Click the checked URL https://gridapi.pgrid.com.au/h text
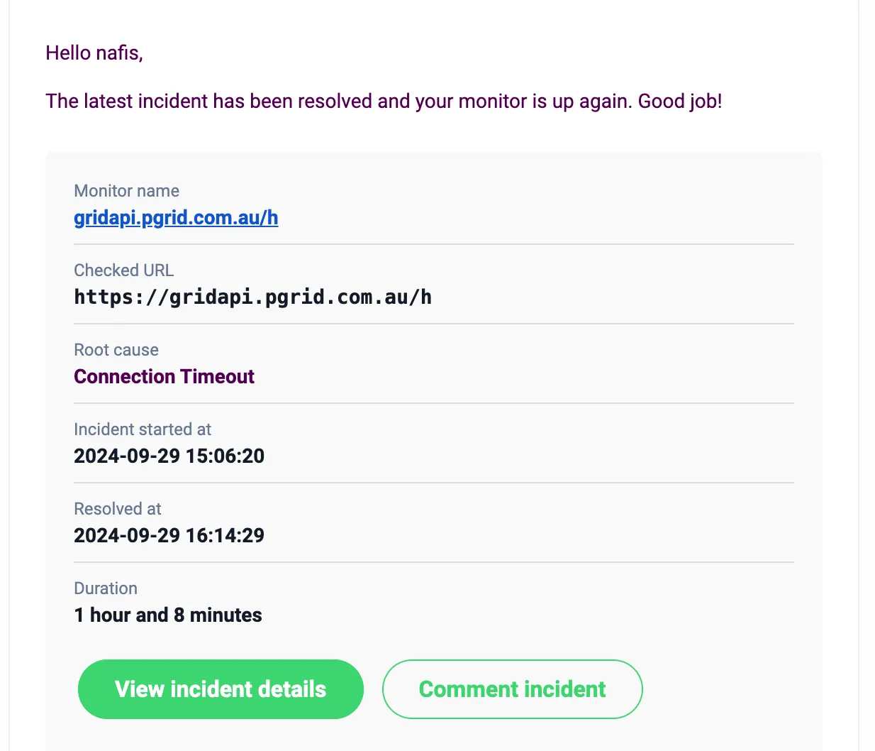875x751 pixels. click(252, 297)
